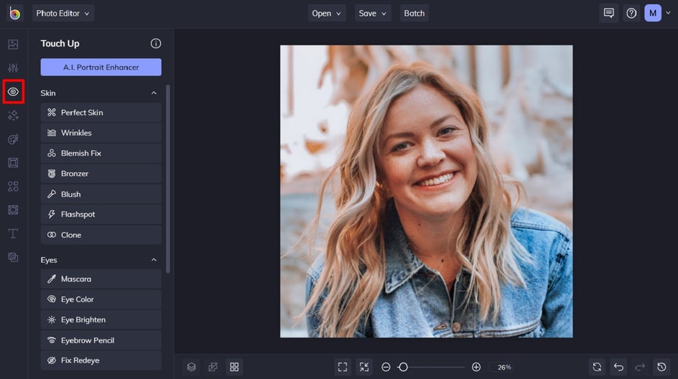
Task: Click the zoom slider handle
Action: click(403, 367)
